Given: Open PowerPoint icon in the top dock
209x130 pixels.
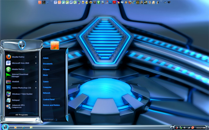Looking at the screenshot, I should (x=60, y=2).
